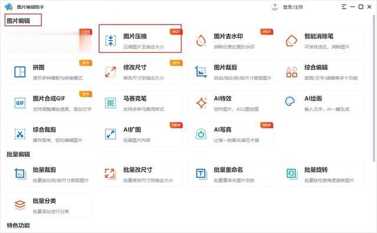The height and width of the screenshot is (233, 377).
Task: Open the hamburger menu in title bar
Action: point(344,7)
